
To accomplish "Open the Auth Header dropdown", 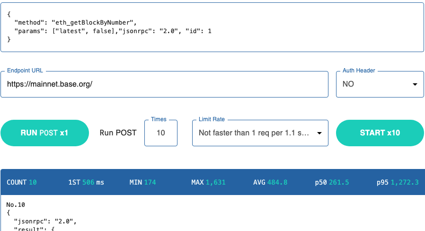I will [380, 84].
